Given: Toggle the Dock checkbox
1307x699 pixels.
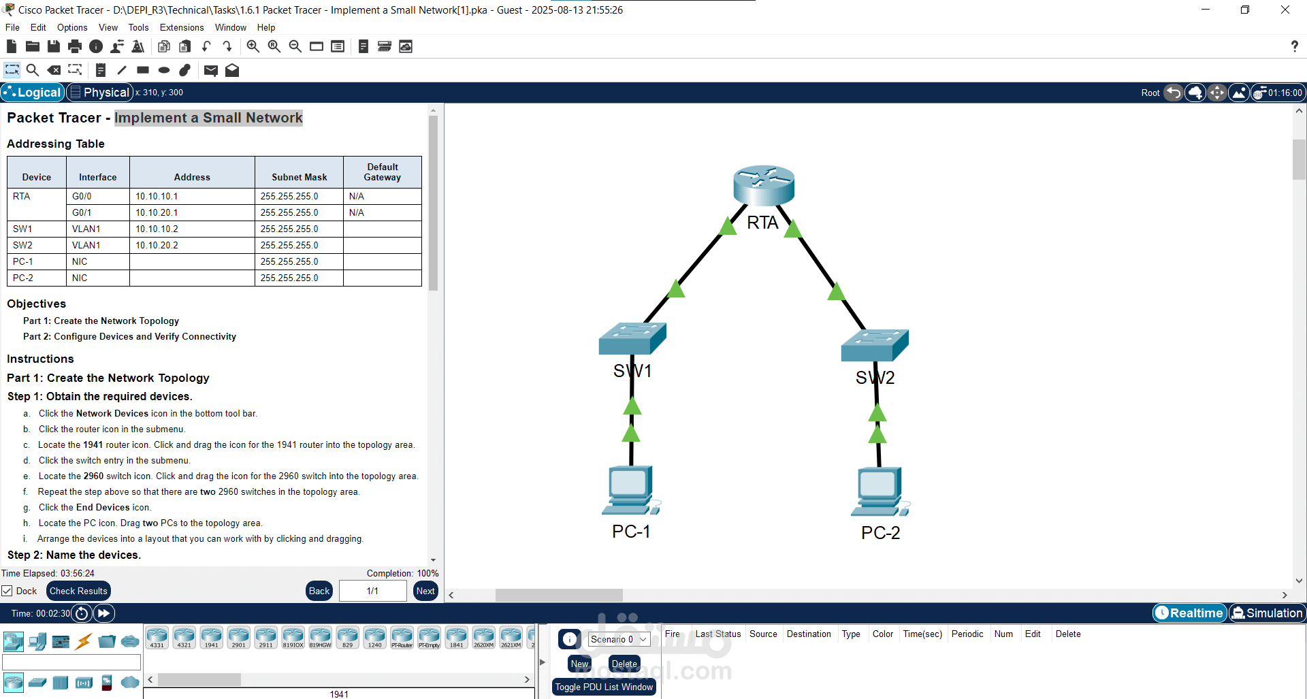Looking at the screenshot, I should coord(7,591).
